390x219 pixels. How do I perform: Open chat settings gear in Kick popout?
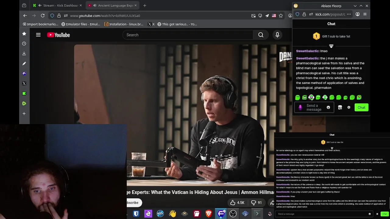pyautogui.click(x=349, y=107)
